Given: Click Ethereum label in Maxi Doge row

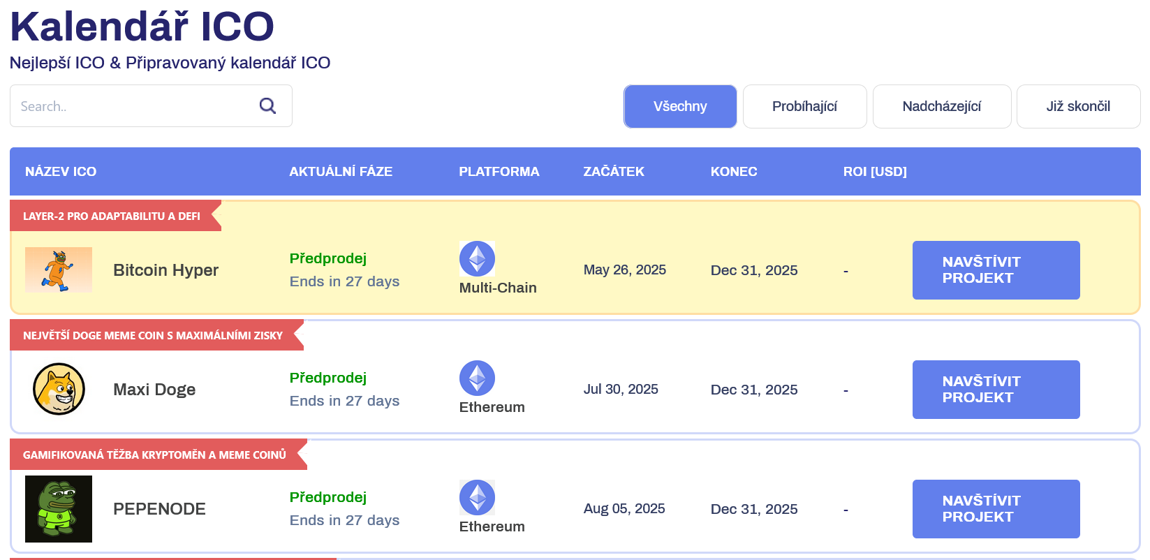Looking at the screenshot, I should 492,407.
